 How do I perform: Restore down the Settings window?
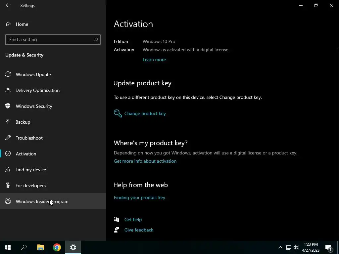(316, 5)
